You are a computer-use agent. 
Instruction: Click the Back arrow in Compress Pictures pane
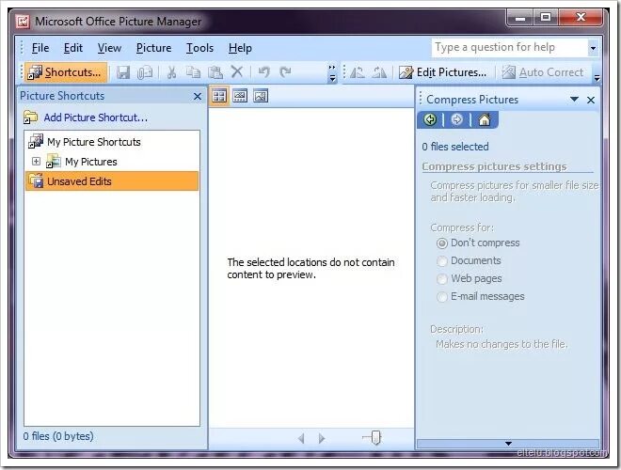pos(430,119)
